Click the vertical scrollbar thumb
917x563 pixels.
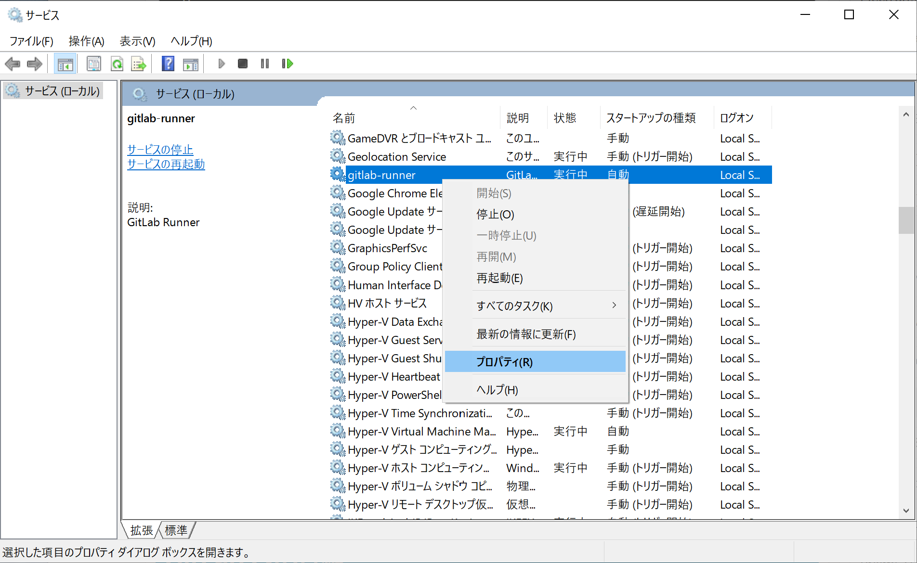tap(906, 220)
